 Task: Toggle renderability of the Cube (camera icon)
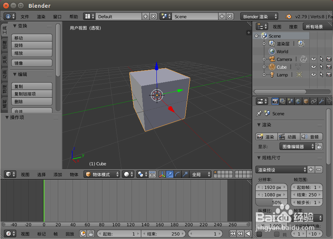329,67
